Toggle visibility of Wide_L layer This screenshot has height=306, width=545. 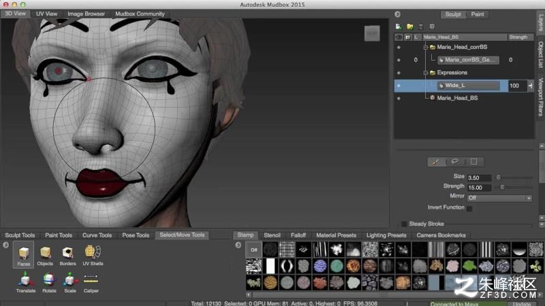point(399,86)
